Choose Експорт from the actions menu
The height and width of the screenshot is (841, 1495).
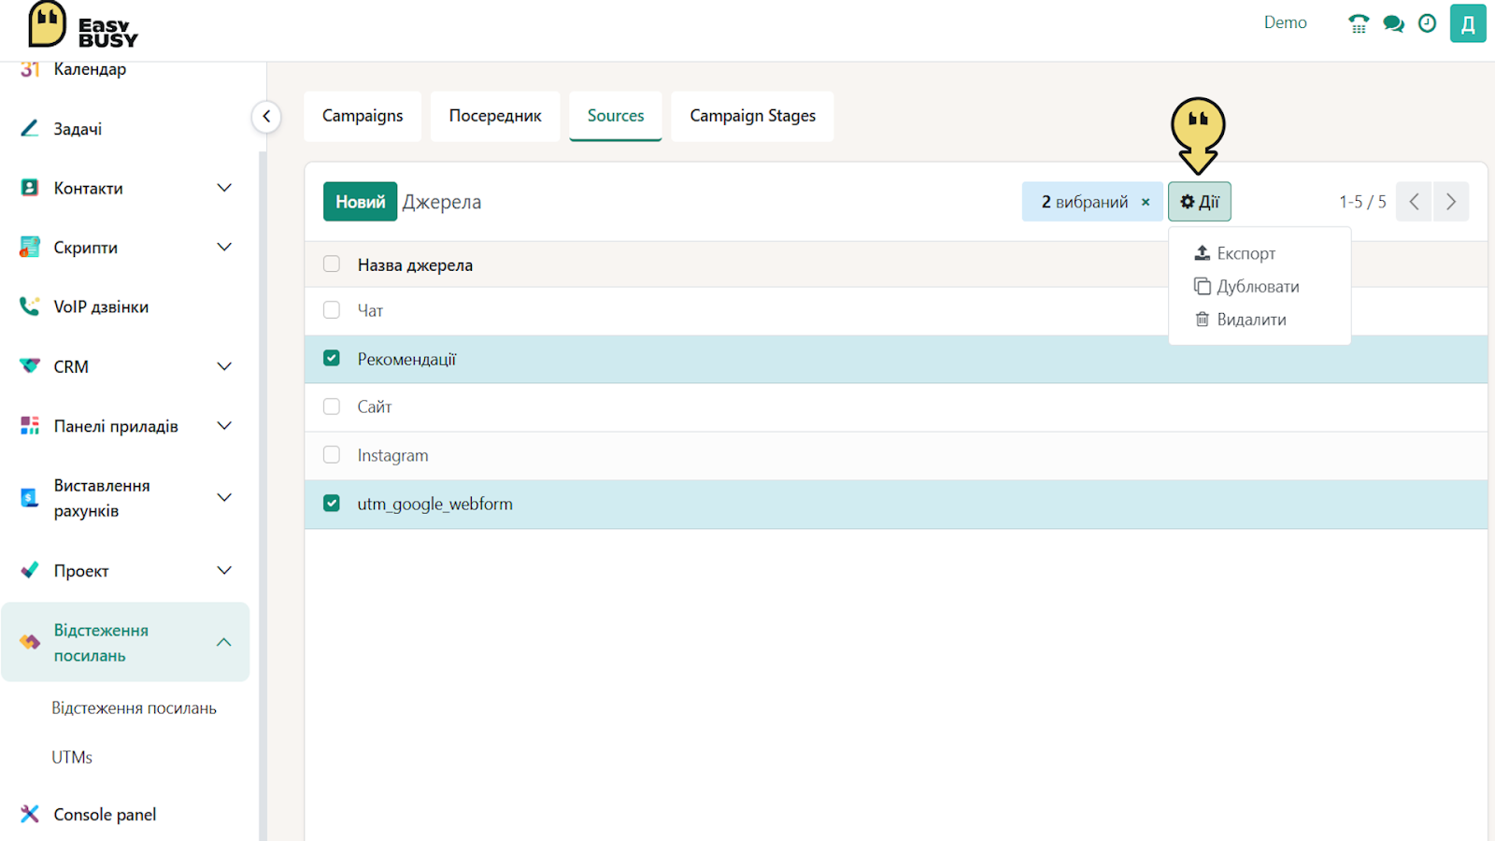tap(1260, 253)
